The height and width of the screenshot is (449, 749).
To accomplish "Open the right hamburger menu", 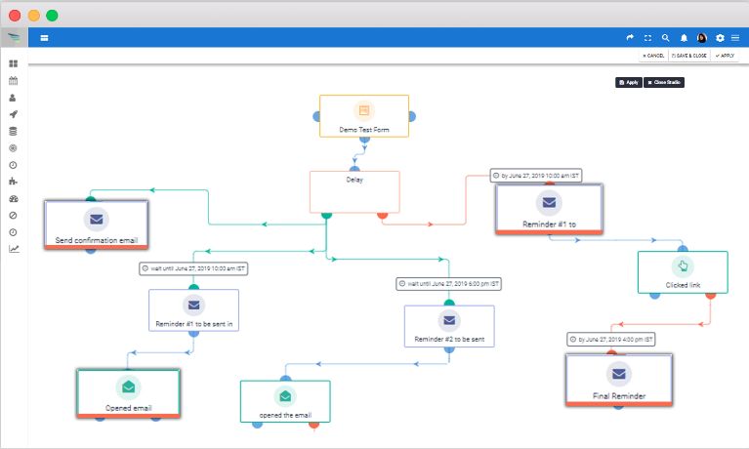I will pyautogui.click(x=735, y=38).
